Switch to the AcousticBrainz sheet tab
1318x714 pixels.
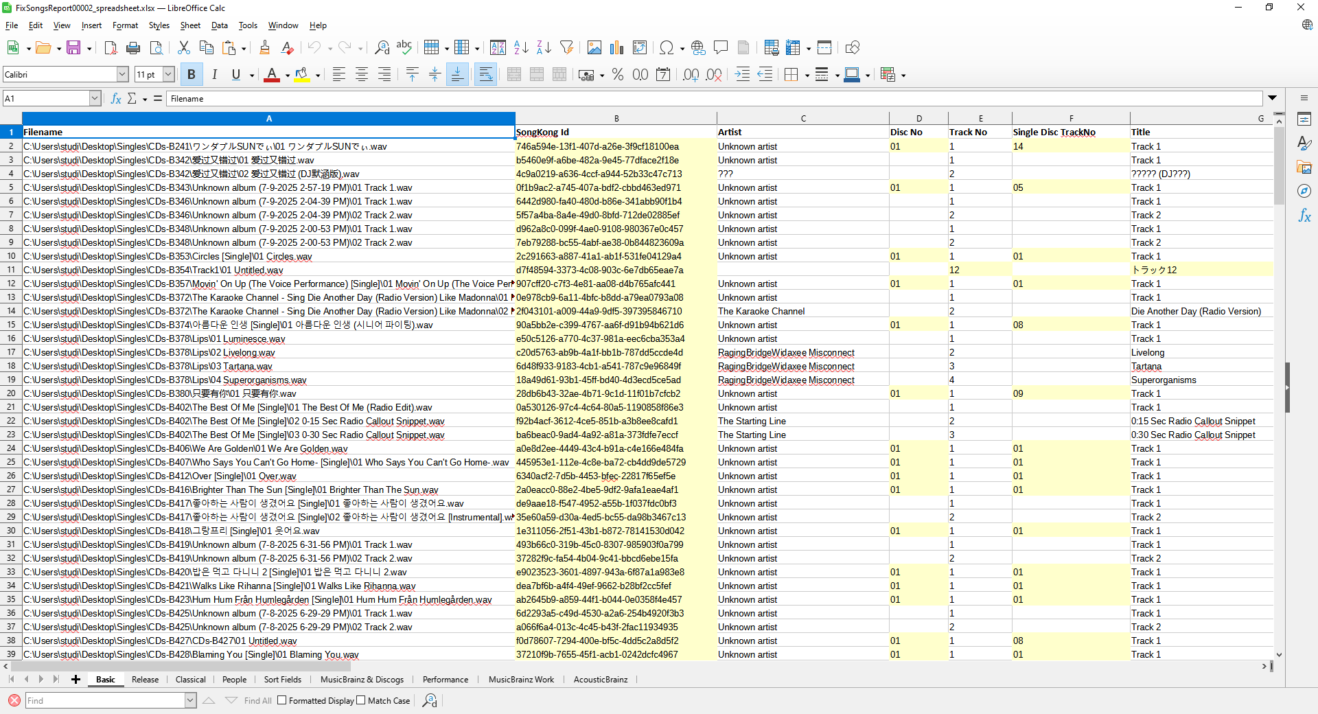coord(601,680)
